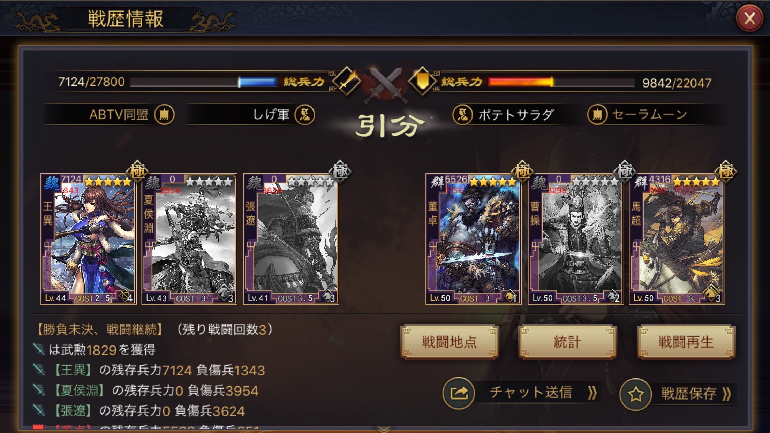
Task: Open the 戦闘地点 battle location button
Action: point(449,342)
